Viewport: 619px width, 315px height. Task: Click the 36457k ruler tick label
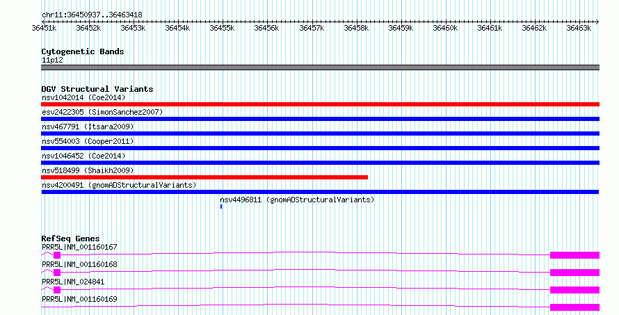click(x=312, y=28)
